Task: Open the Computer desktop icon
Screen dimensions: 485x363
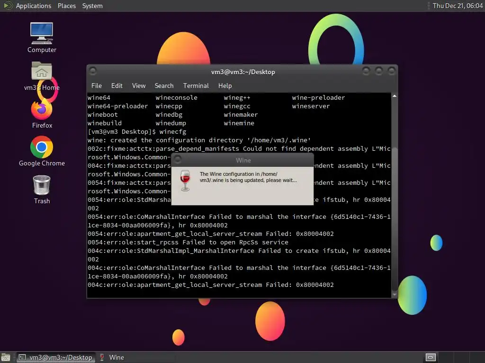Action: pyautogui.click(x=42, y=37)
